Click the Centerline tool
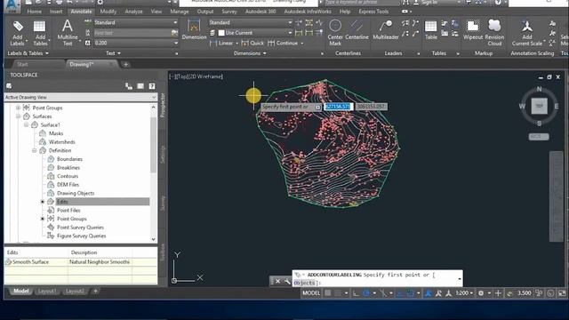The height and width of the screenshot is (320, 569). tap(357, 29)
